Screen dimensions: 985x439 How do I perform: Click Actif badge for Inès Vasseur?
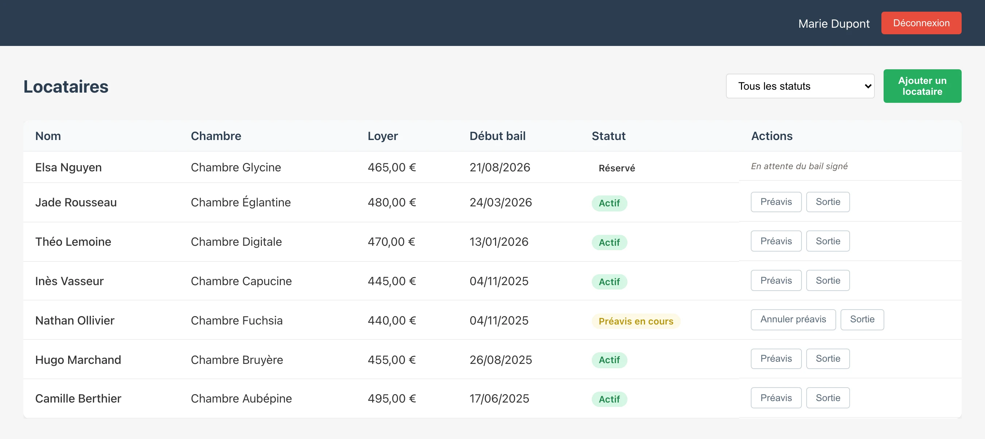tap(609, 282)
